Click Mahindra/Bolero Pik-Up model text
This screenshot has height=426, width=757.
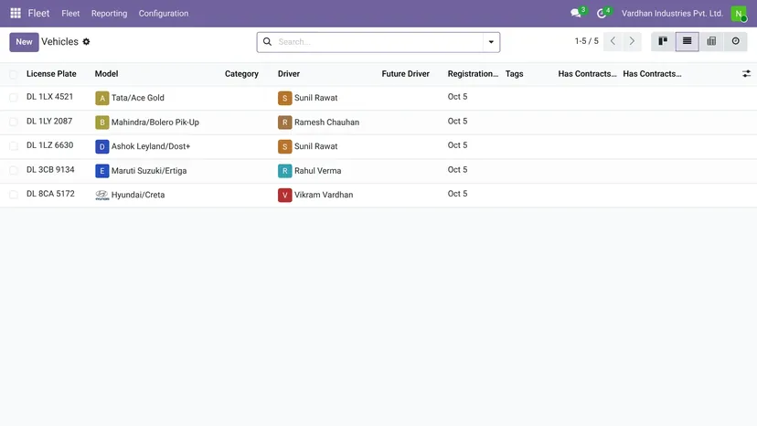[155, 122]
